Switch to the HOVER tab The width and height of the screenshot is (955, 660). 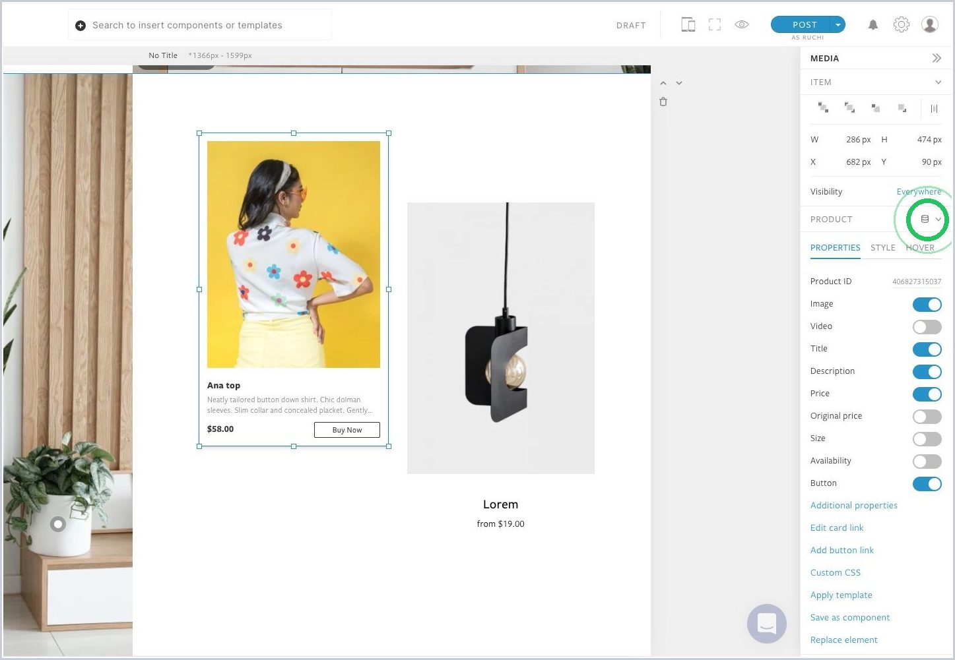tap(920, 248)
